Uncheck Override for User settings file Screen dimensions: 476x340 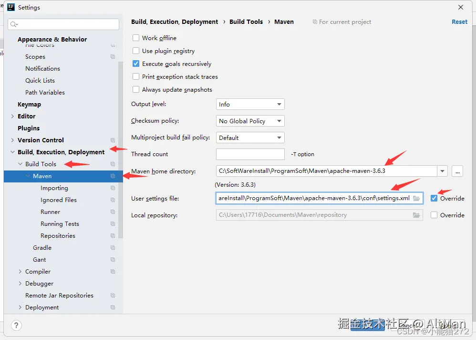pos(434,198)
